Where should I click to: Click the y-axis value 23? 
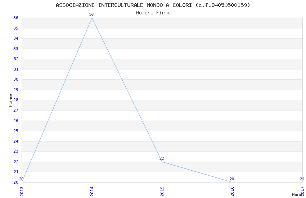(16, 151)
